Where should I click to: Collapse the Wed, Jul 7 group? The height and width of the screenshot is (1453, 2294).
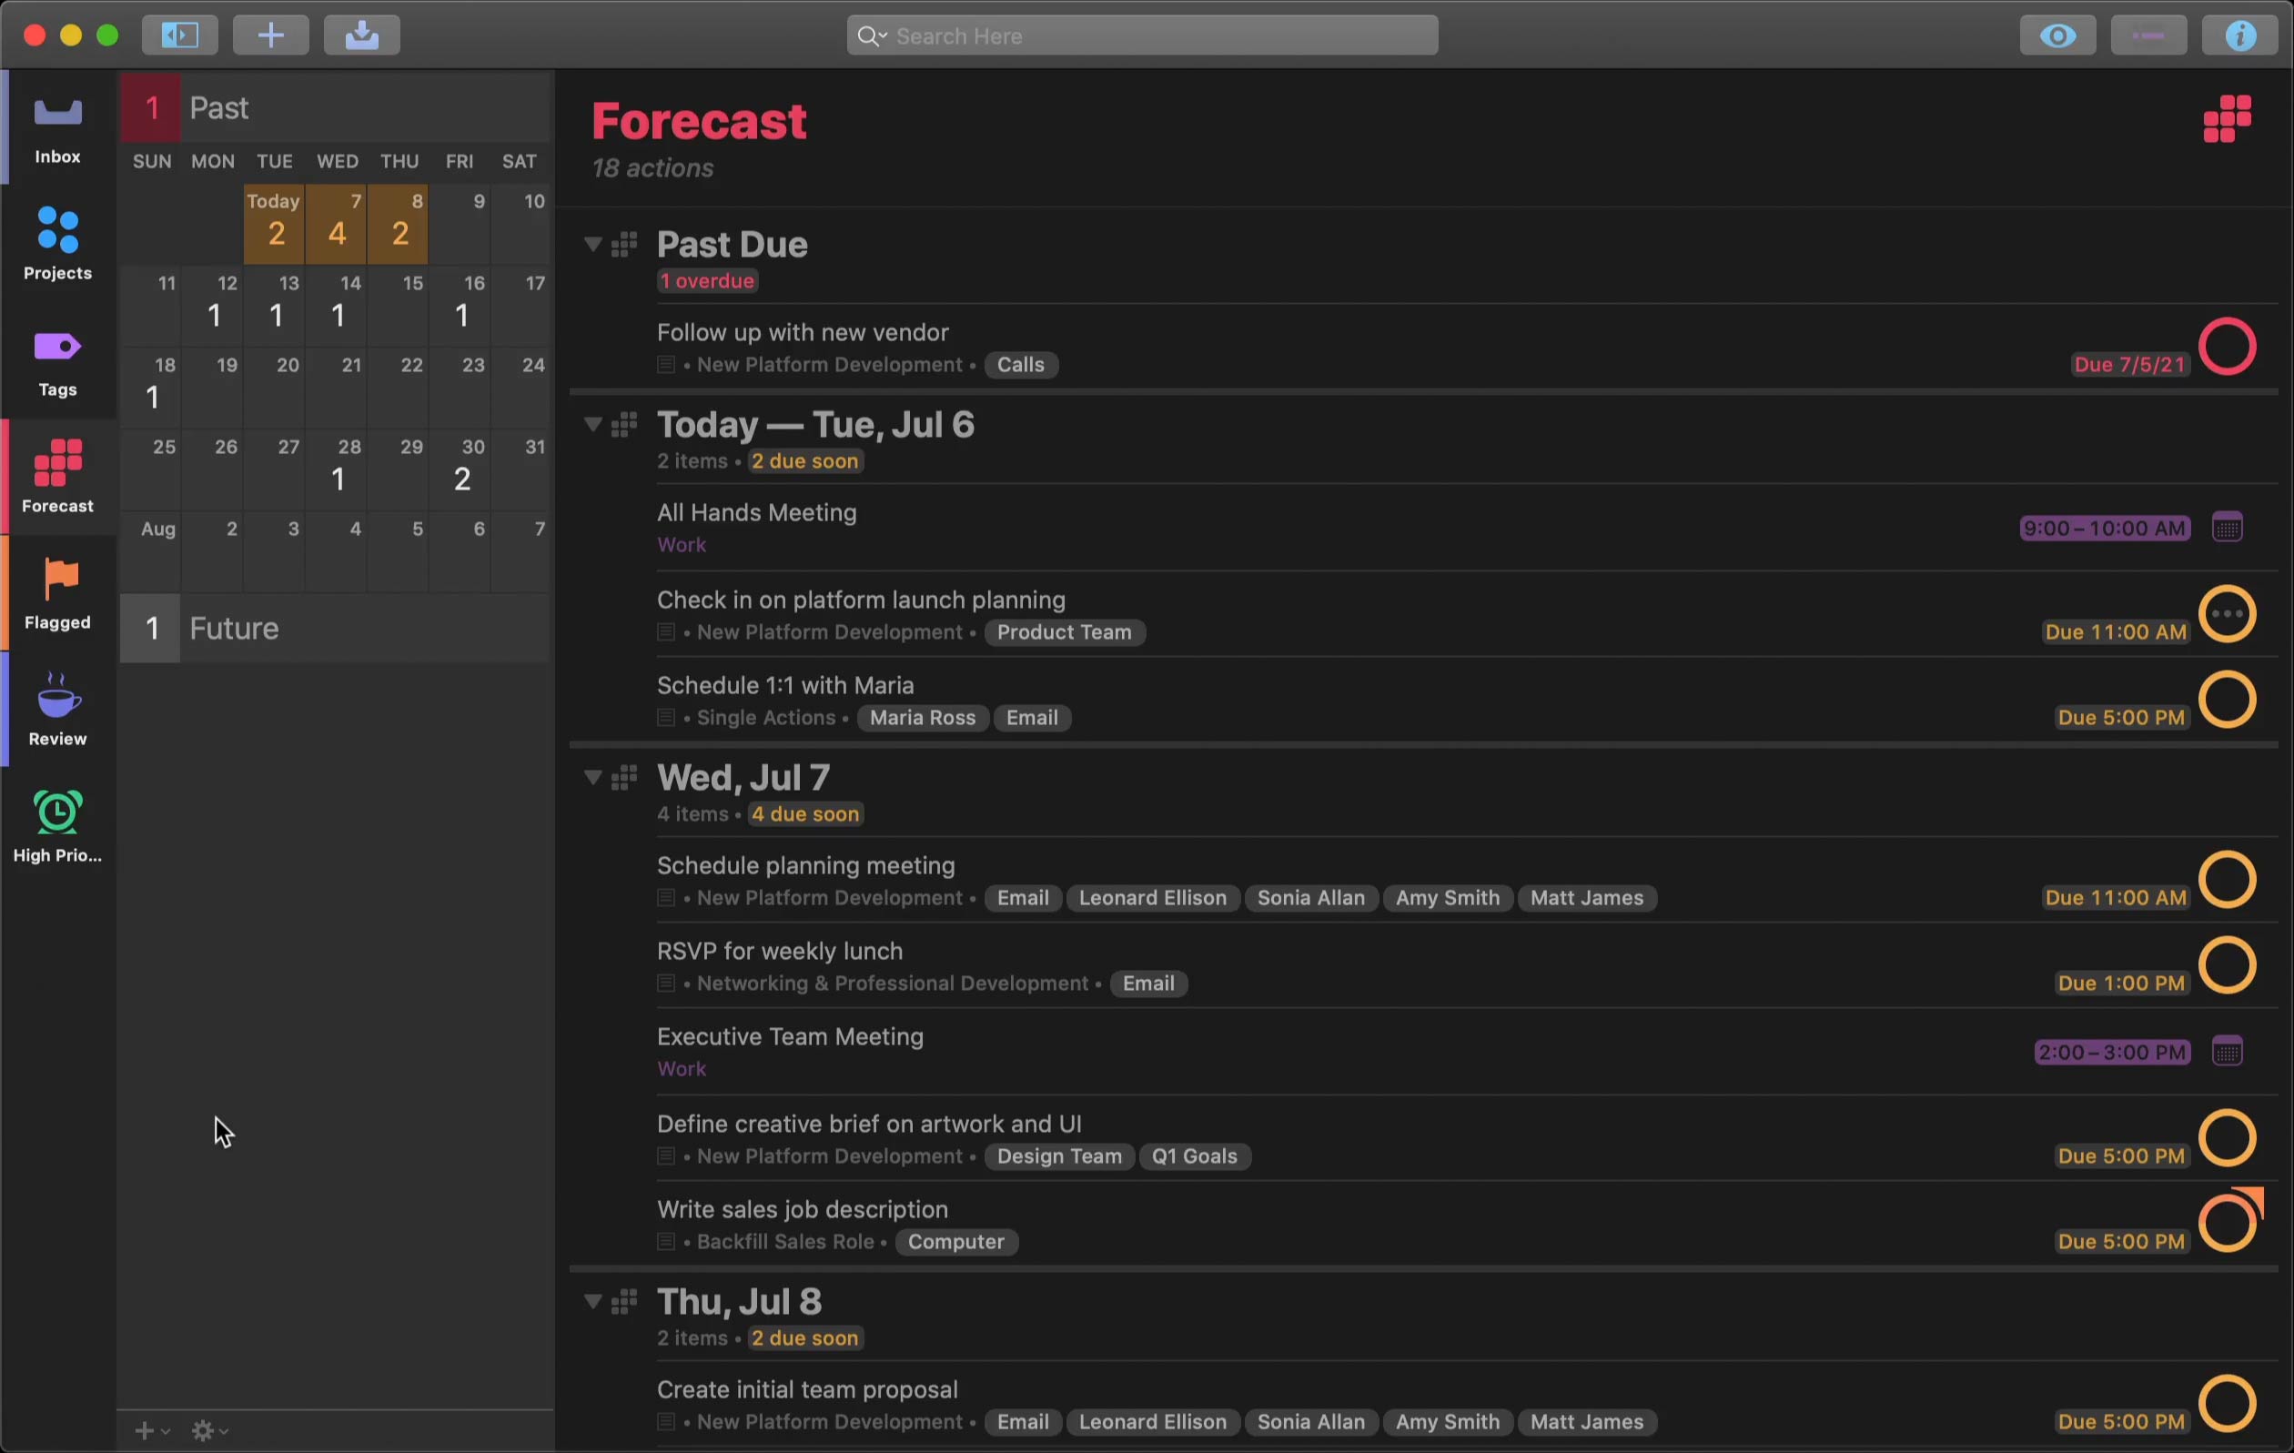point(592,778)
